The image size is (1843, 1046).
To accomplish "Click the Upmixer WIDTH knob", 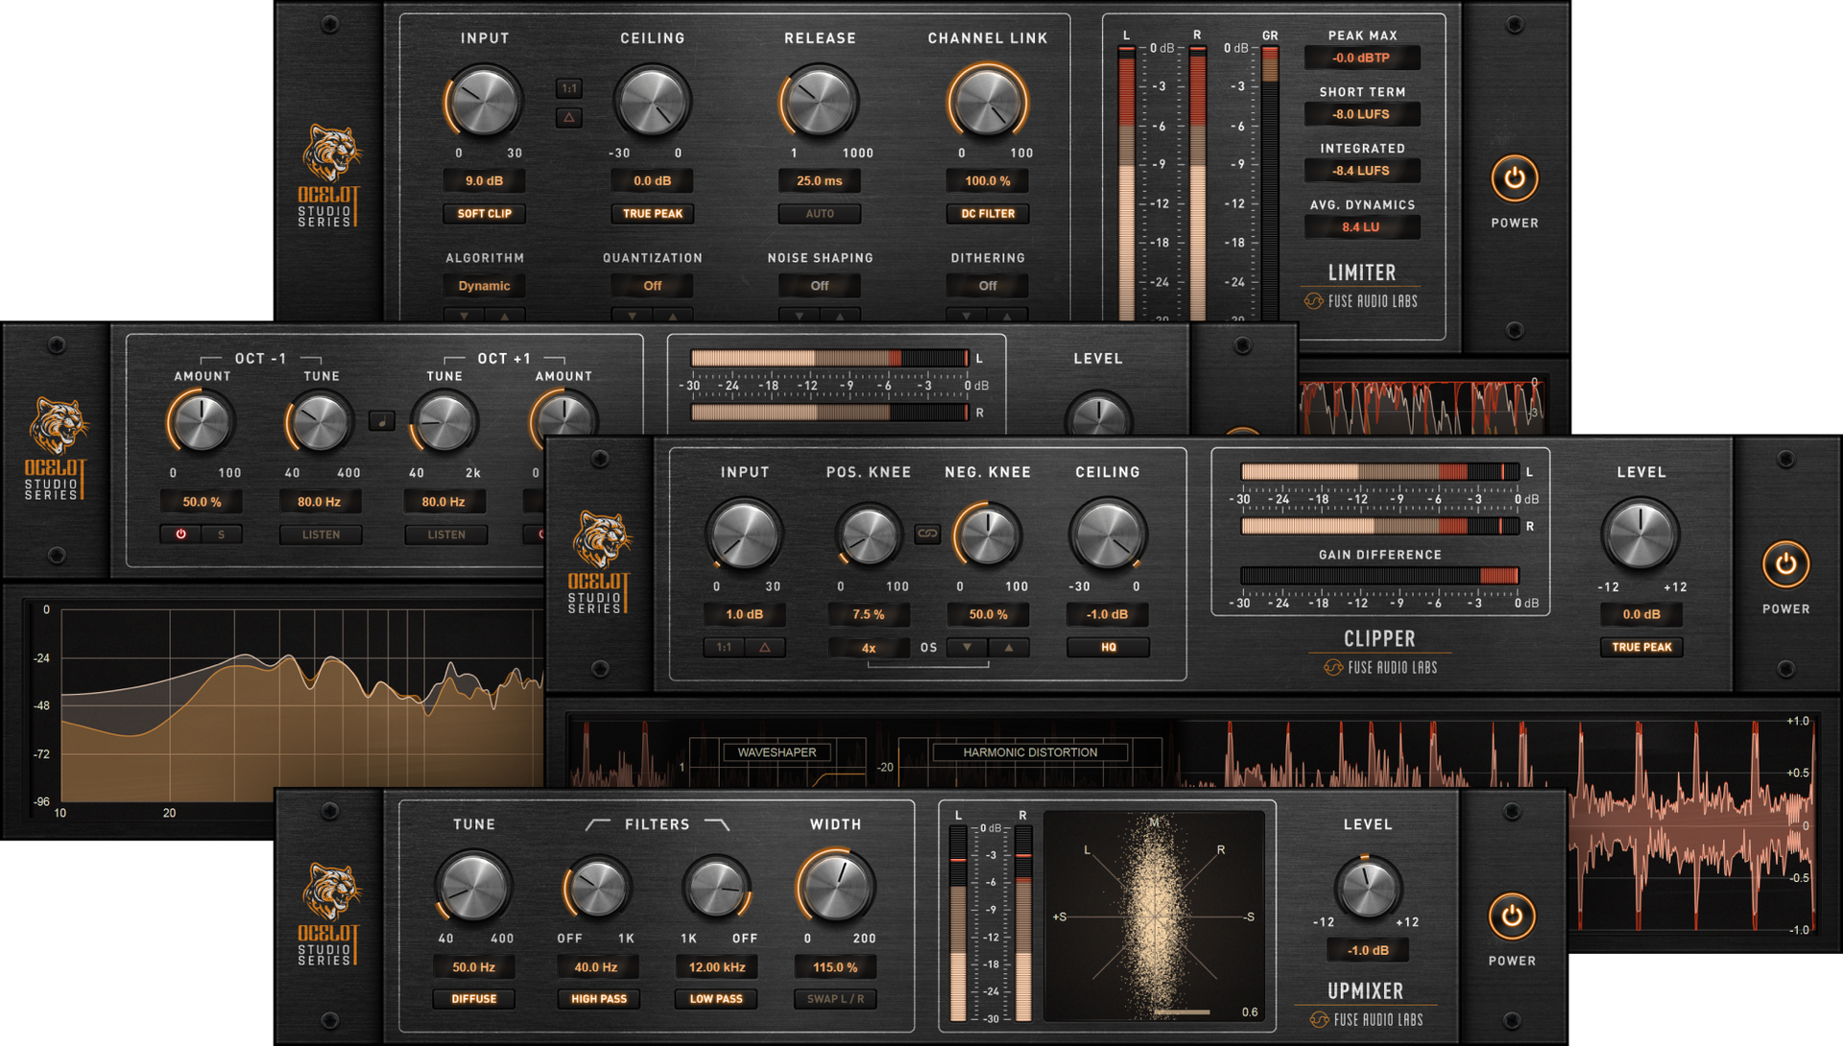I will [835, 887].
